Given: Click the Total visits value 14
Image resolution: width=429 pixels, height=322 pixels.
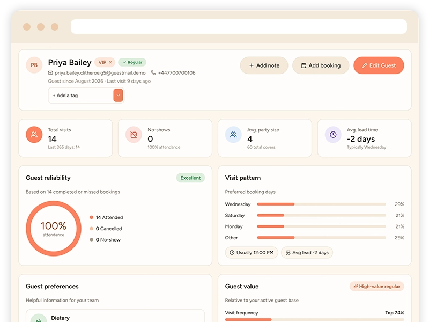Looking at the screenshot, I should coord(52,139).
